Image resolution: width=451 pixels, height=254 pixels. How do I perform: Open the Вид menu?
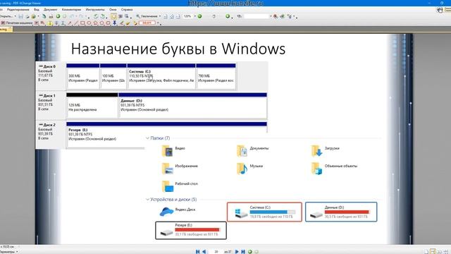coord(37,9)
